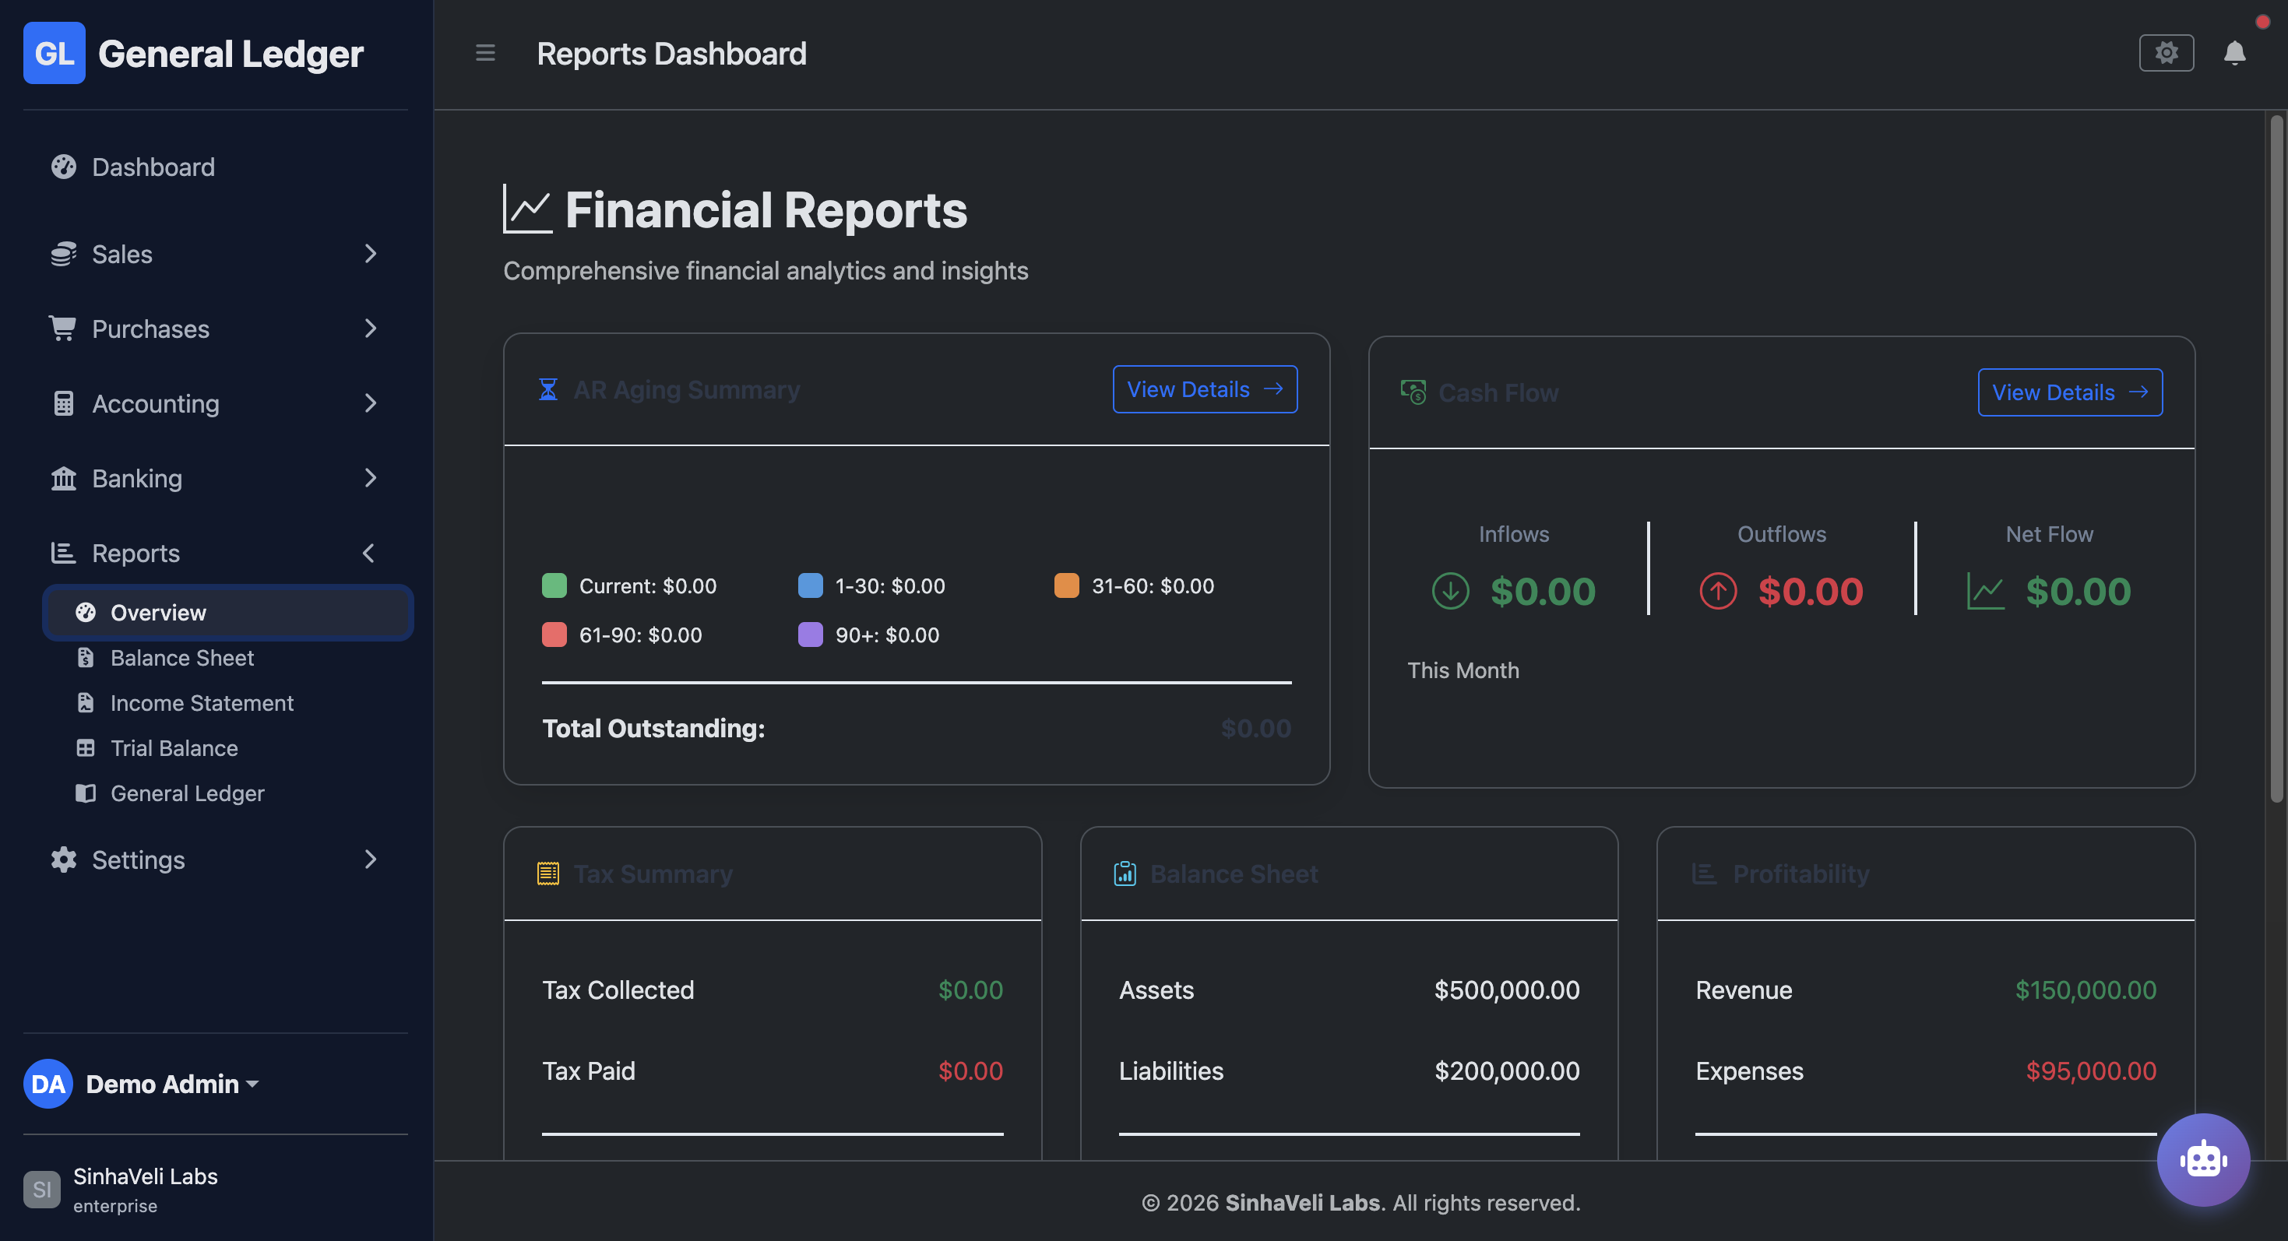
Task: Click General Ledger brand title
Action: point(231,53)
